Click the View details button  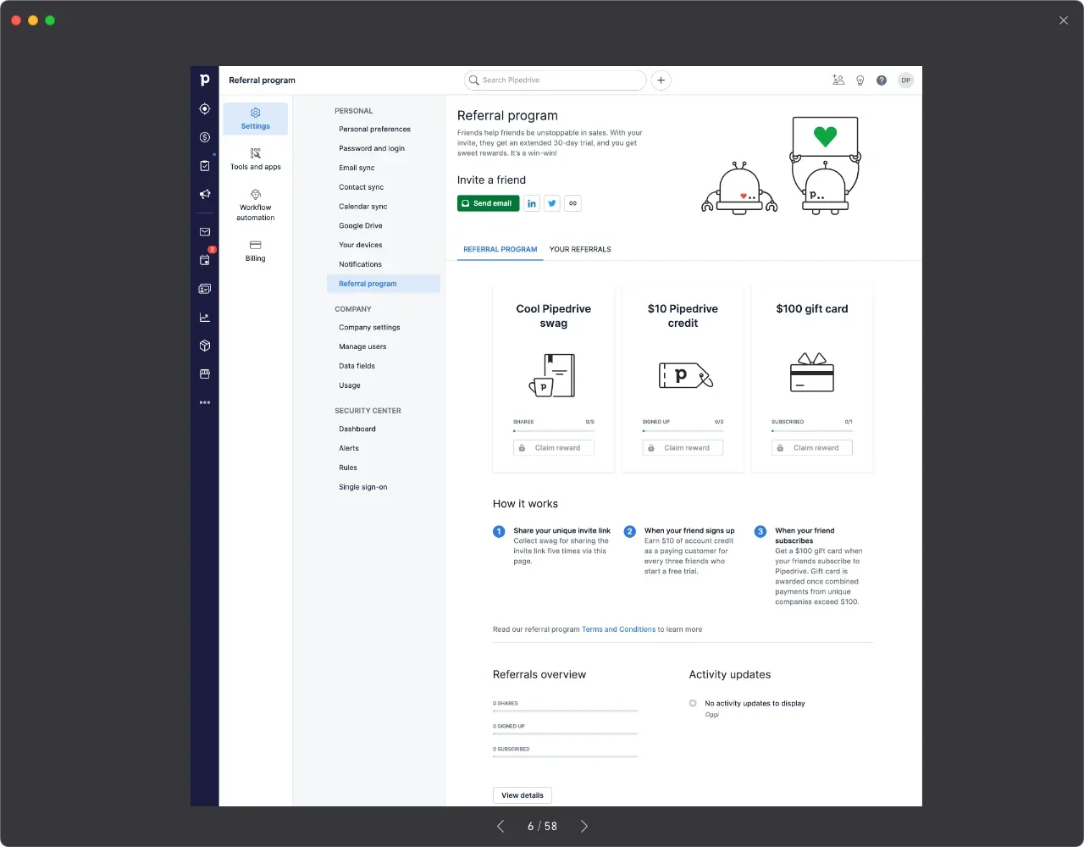[523, 795]
